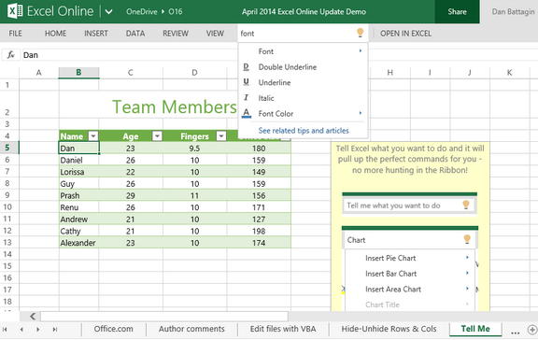The image size is (538, 340).
Task: Click the Font Color A icon in the results
Action: tap(247, 113)
